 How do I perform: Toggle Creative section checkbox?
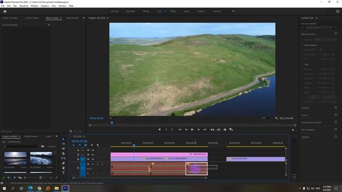336,108
